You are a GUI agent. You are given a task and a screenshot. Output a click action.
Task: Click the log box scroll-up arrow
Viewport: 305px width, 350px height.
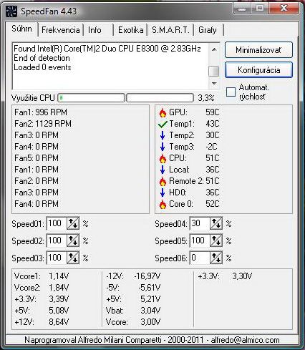click(214, 49)
